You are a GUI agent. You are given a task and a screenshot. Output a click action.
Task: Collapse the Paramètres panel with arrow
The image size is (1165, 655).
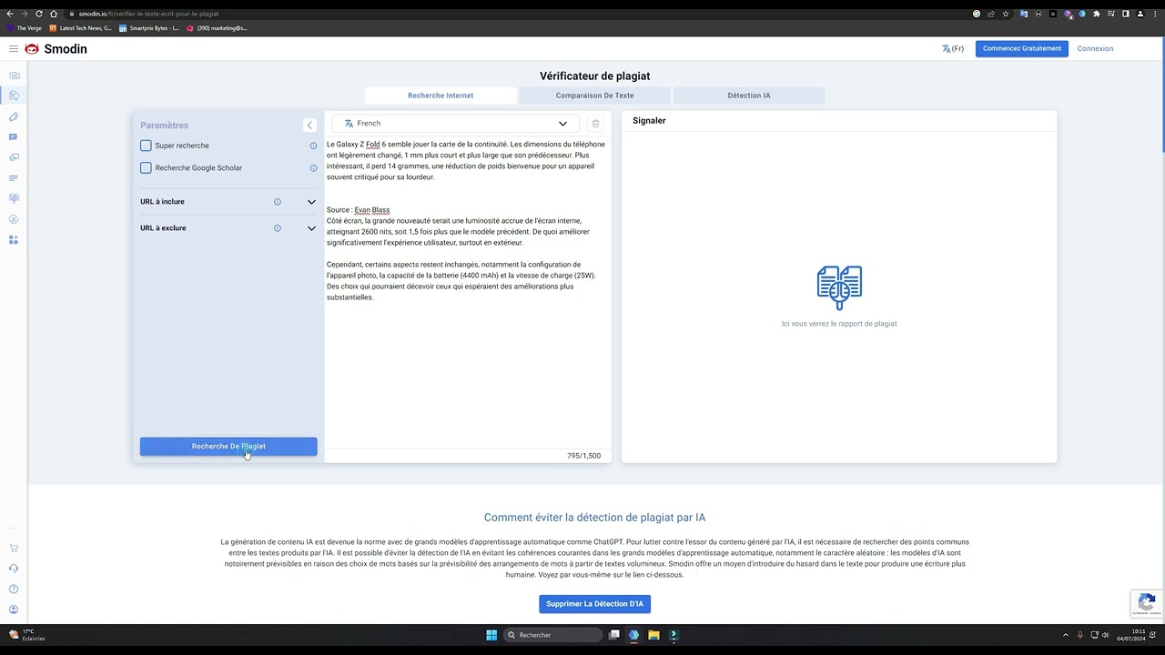click(x=309, y=126)
